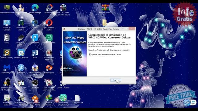Close the Instalar WinX installer window
This screenshot has width=198, height=111.
coord(132,29)
